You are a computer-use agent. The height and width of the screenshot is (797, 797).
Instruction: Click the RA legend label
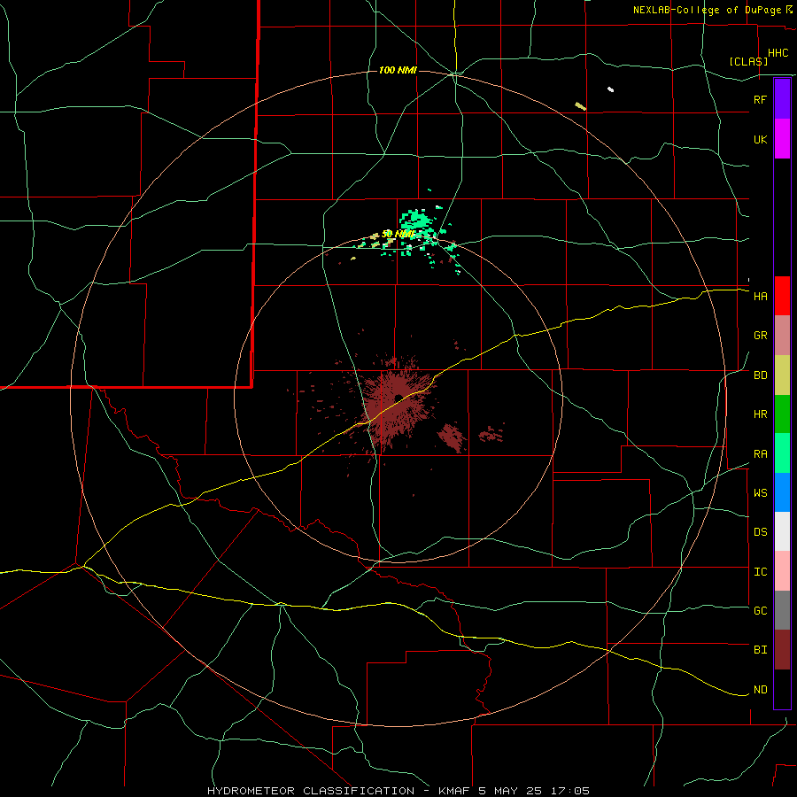tap(760, 453)
